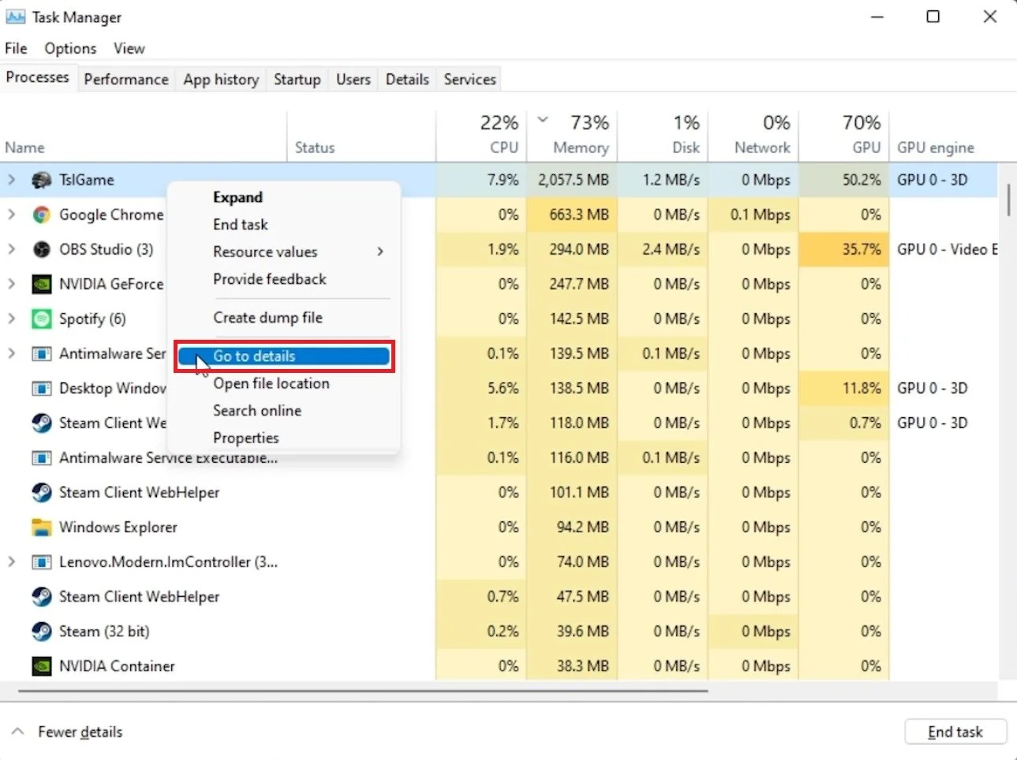This screenshot has height=760, width=1017.
Task: Click the OBS Studio icon
Action: pyautogui.click(x=42, y=249)
